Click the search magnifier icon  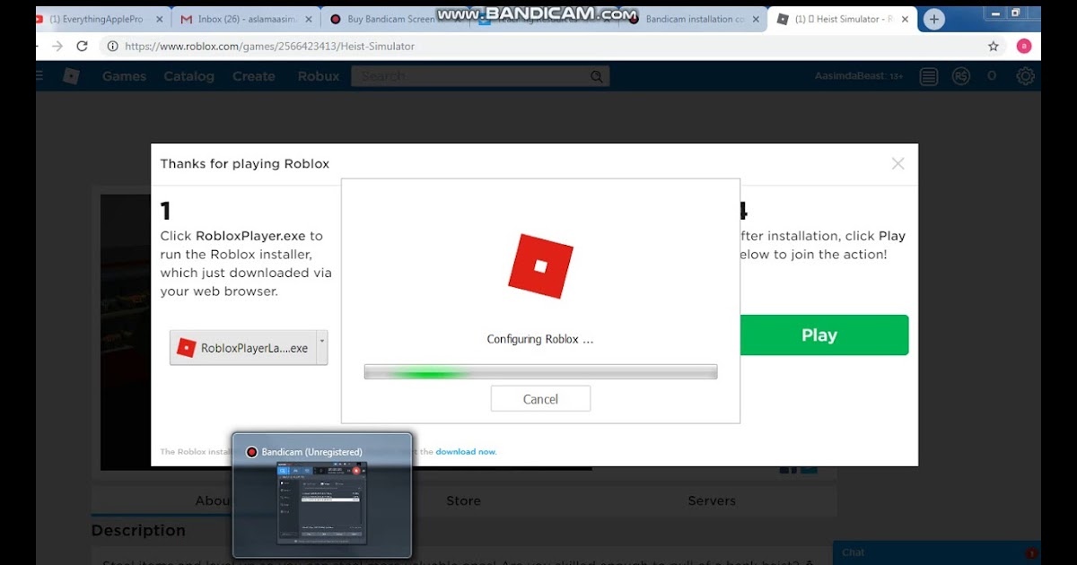click(x=597, y=77)
